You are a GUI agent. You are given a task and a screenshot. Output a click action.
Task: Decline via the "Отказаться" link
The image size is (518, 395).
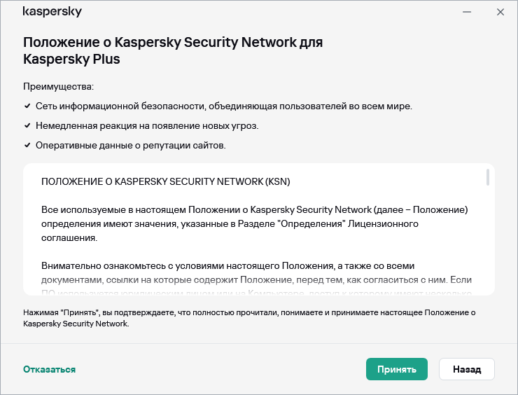49,369
